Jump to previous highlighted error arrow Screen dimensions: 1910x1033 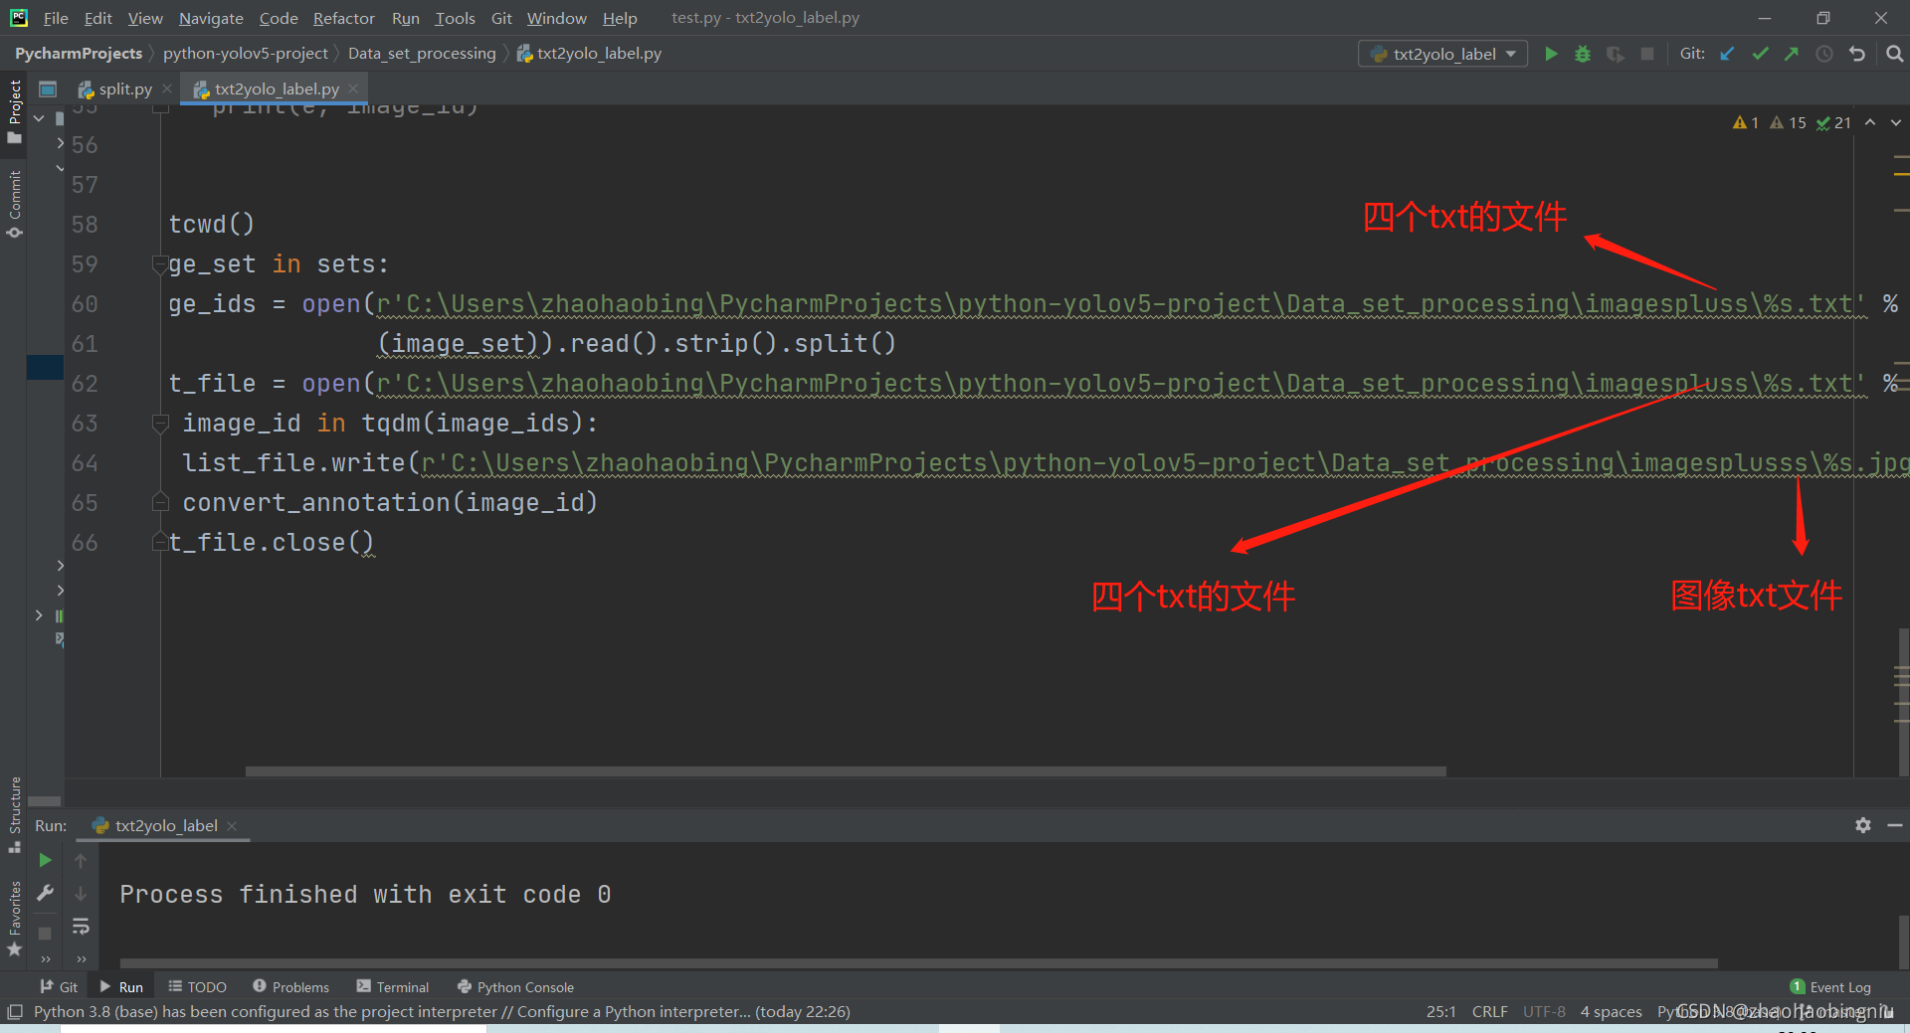point(1870,122)
